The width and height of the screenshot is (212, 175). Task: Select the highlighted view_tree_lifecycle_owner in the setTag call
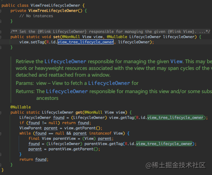pos(86,42)
